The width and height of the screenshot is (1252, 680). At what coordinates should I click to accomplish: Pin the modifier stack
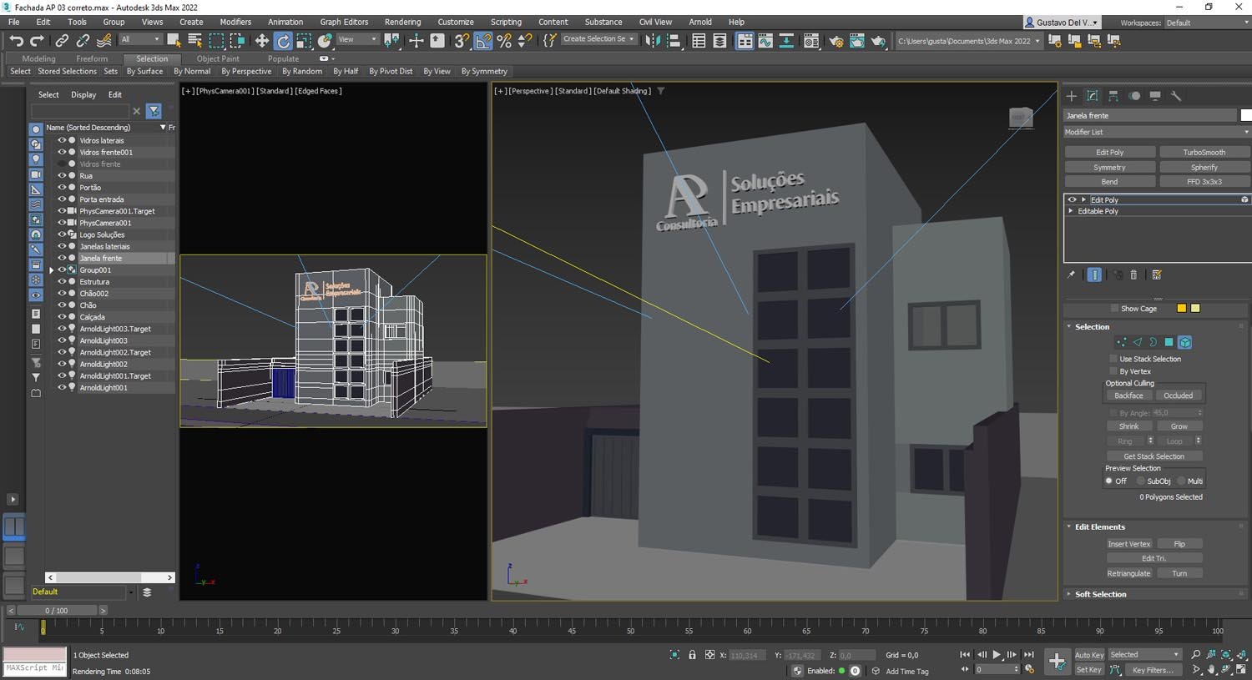[x=1072, y=275]
